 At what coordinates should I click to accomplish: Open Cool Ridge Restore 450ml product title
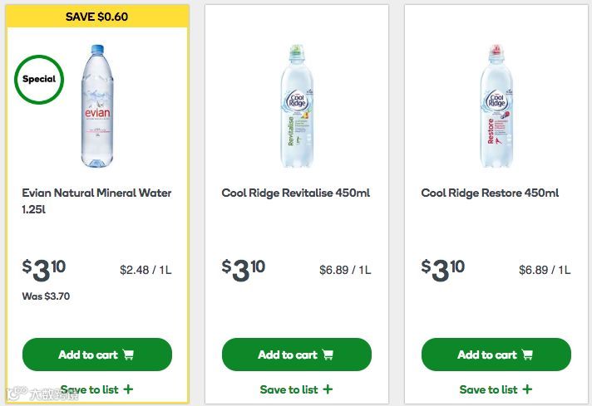coord(490,193)
